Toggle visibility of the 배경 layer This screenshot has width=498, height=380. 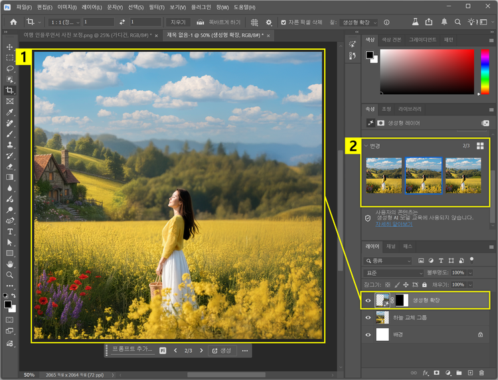pyautogui.click(x=368, y=335)
